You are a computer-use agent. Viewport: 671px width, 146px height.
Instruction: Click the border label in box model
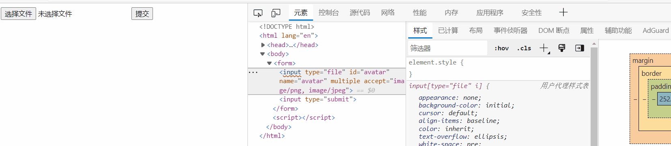click(x=652, y=73)
